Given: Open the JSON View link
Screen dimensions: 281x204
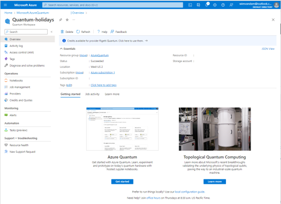Looking at the screenshot, I should tap(268, 49).
